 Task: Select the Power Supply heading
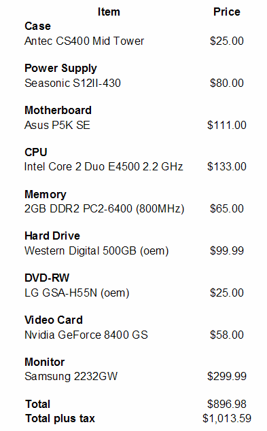60,69
